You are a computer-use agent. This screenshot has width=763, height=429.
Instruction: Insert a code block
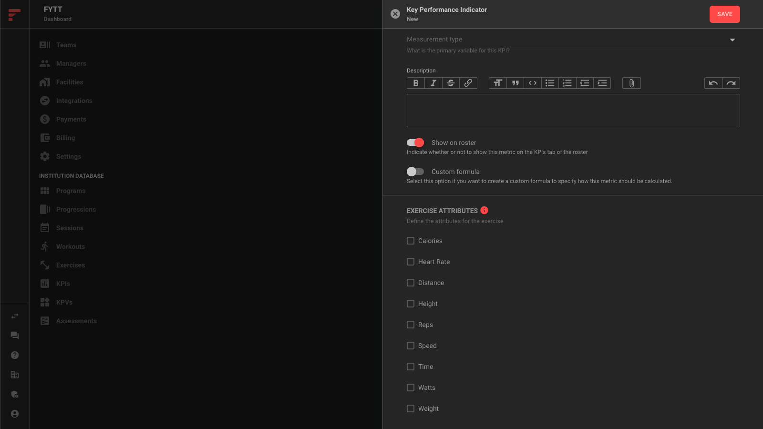click(533, 83)
